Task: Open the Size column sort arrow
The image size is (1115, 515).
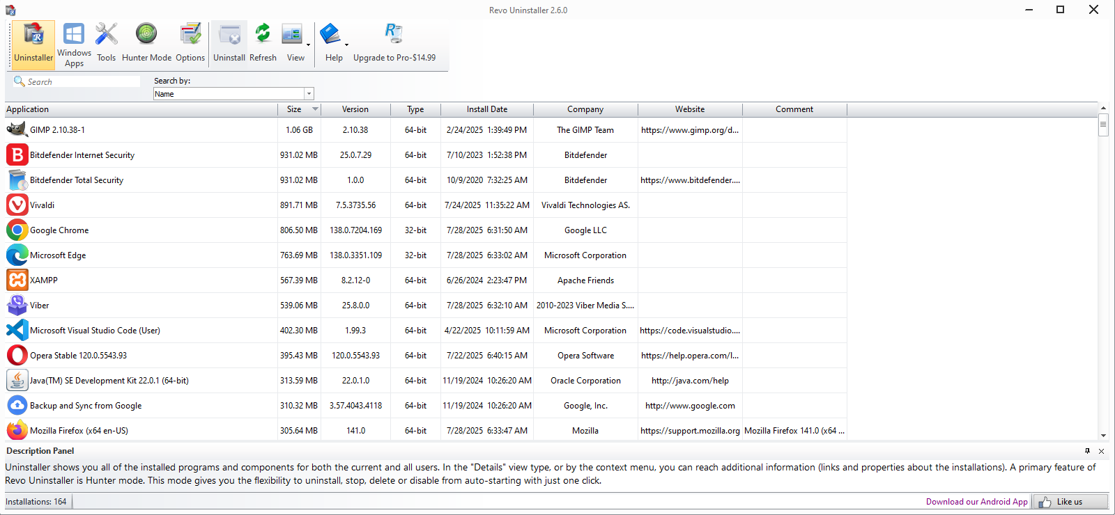Action: (x=315, y=109)
